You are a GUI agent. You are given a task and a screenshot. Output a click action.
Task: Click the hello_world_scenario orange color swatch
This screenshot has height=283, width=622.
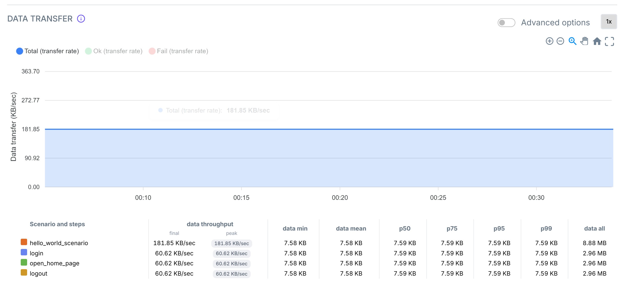(24, 242)
